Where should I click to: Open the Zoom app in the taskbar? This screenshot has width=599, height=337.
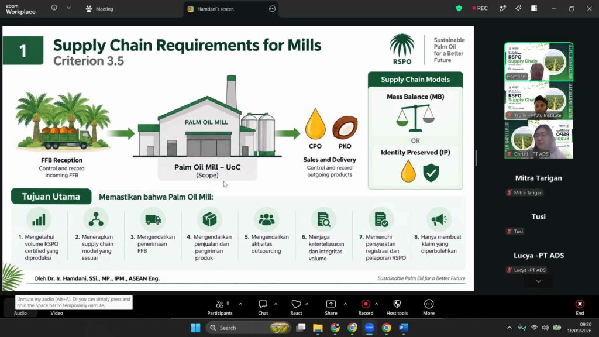(369, 328)
